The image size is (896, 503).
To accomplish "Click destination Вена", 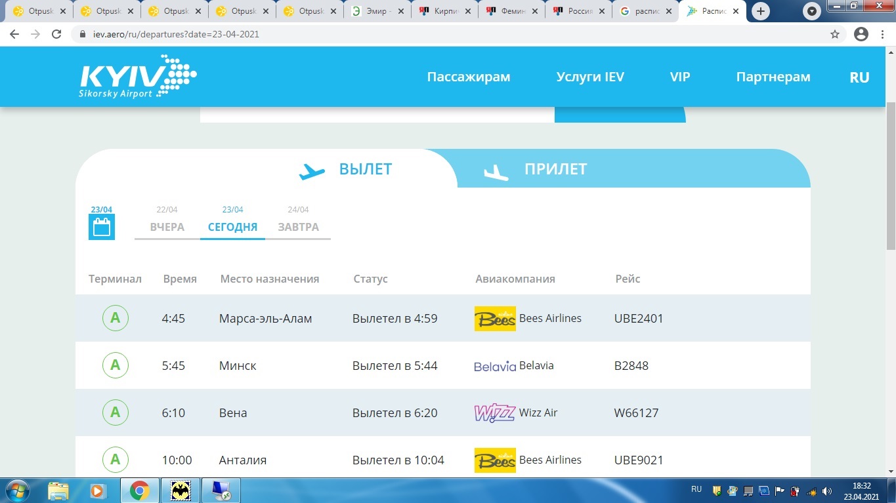I will (233, 413).
